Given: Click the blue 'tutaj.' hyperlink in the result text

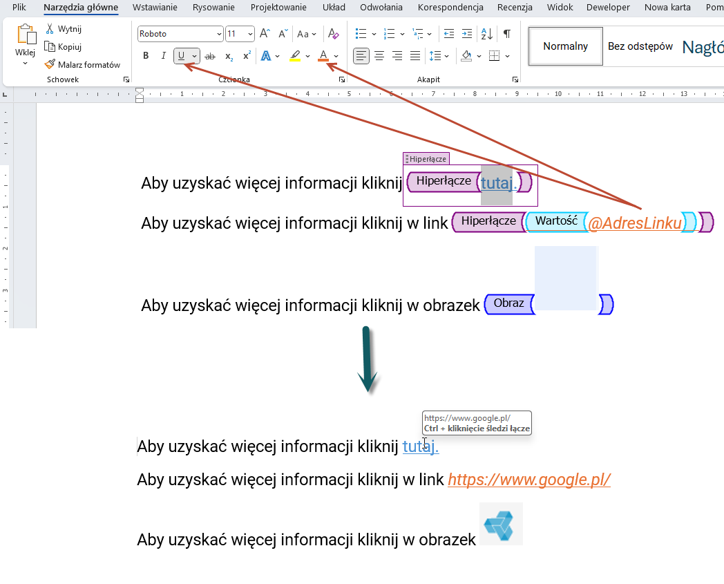Looking at the screenshot, I should (x=421, y=446).
